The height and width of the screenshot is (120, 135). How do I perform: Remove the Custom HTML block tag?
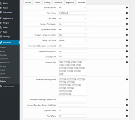pos(71,91)
